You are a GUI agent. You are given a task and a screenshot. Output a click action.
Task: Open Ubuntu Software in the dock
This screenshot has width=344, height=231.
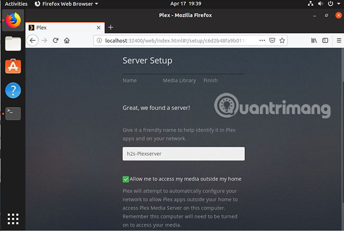point(13,66)
